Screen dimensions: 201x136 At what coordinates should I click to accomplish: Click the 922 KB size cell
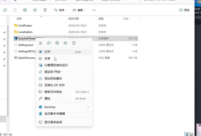click(x=133, y=38)
